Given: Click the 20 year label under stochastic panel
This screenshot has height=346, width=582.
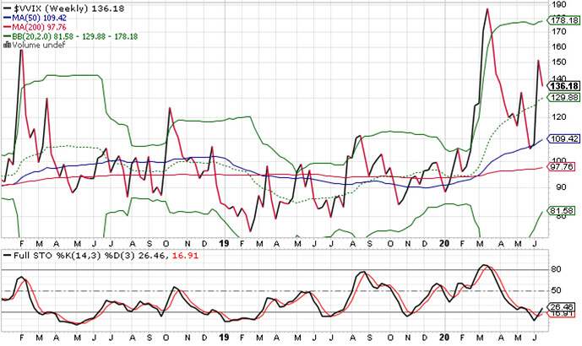Looking at the screenshot, I should click(444, 338).
